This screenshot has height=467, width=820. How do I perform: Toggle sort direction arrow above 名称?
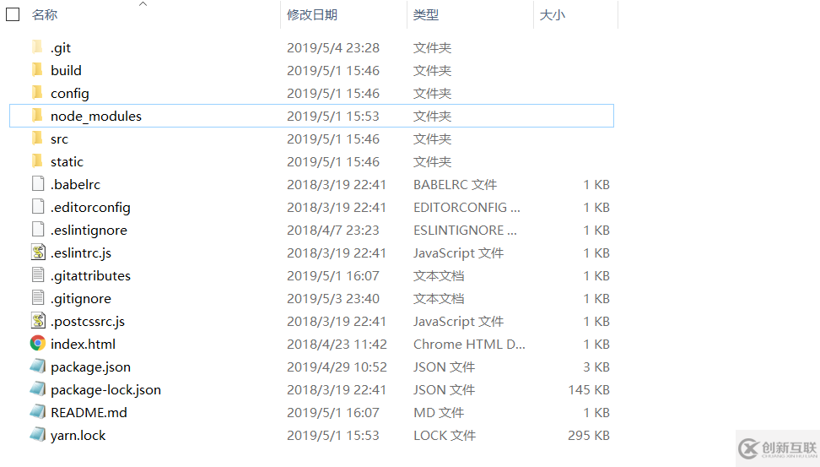click(143, 4)
